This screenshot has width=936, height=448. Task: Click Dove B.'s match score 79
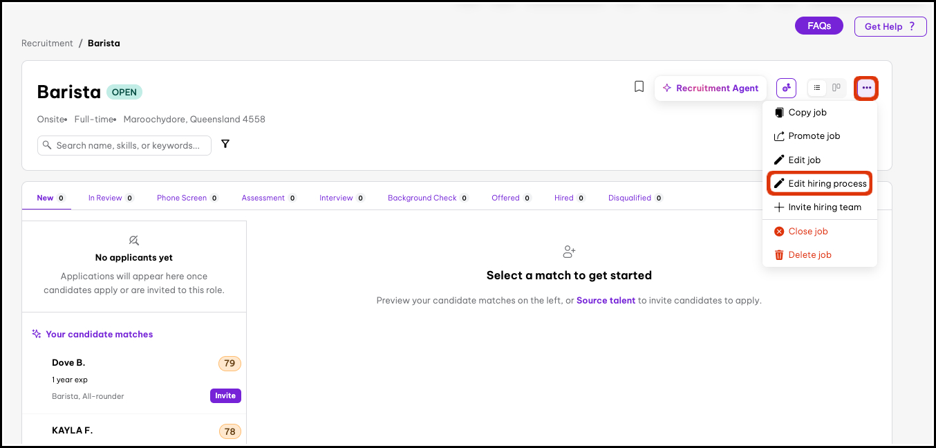tap(230, 363)
